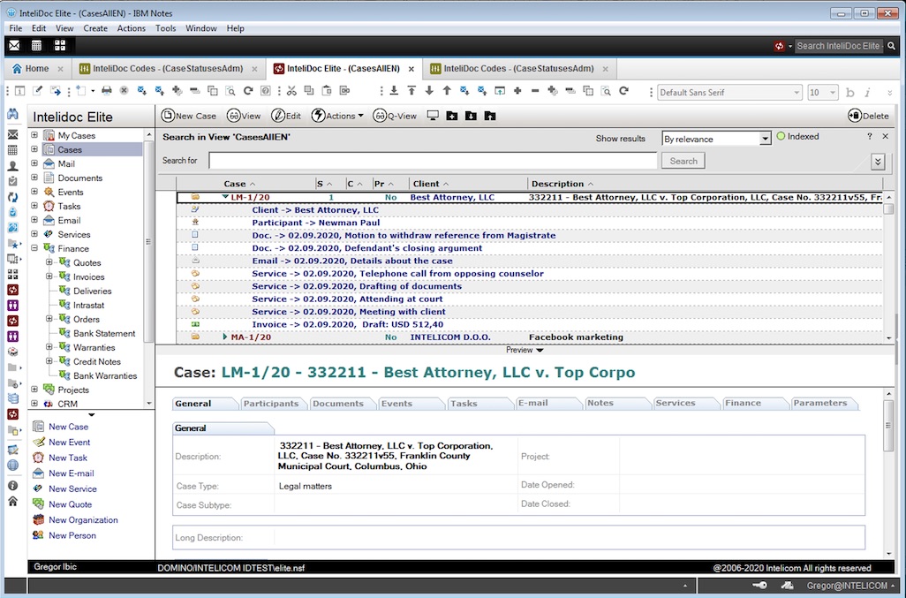Viewport: 906px width, 598px height.
Task: Expand the My Cases tree node
Action: [34, 135]
